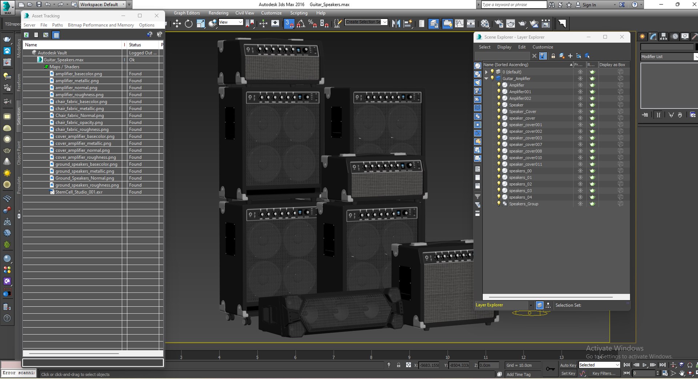The image size is (698, 379).
Task: Click the Auto Key button
Action: pyautogui.click(x=568, y=365)
